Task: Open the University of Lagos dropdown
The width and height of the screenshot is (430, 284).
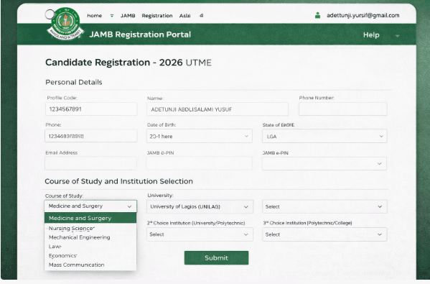Action: tap(200, 206)
